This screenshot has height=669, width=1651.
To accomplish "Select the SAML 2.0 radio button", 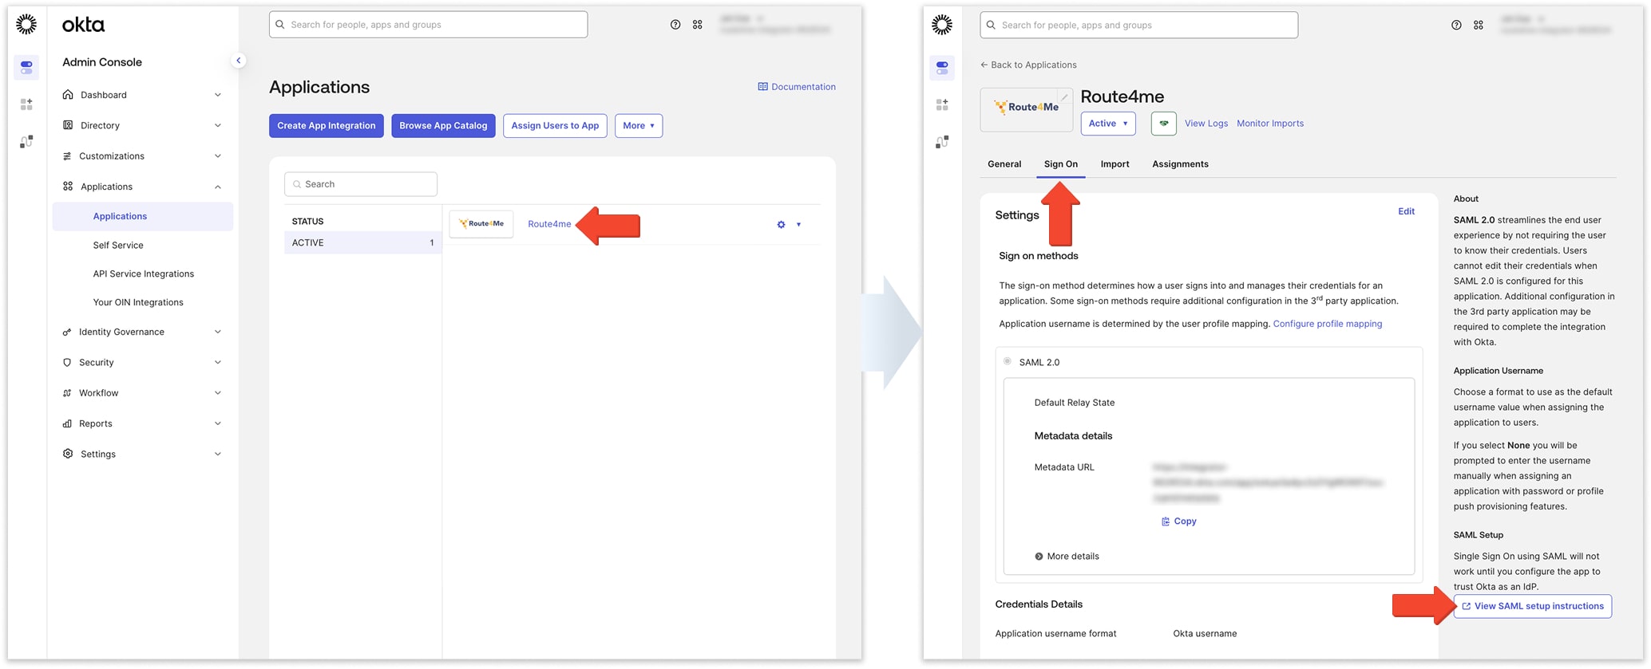I will point(1008,362).
